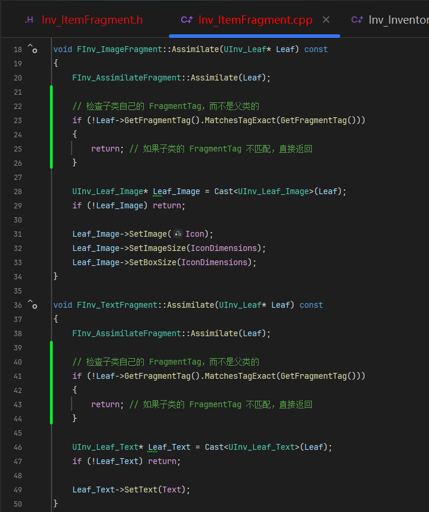Screen dimensions: 429x512
Task: Click SetText call on line 49
Action: click(x=141, y=490)
